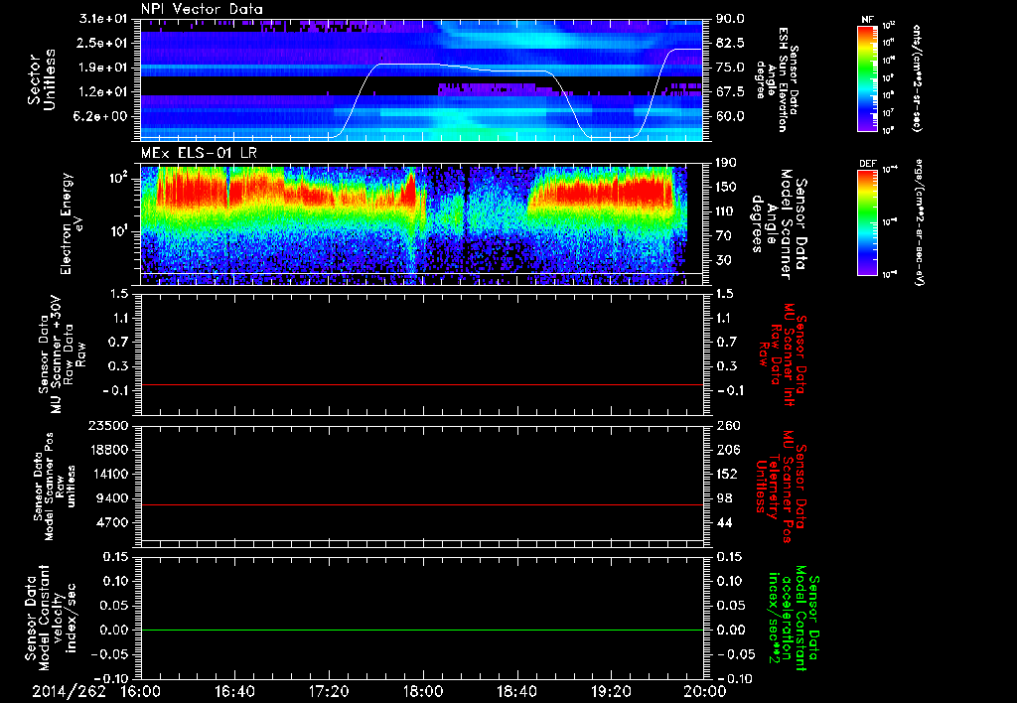Select the 19:20 time axis tick label
1017x703 pixels.
click(x=610, y=692)
